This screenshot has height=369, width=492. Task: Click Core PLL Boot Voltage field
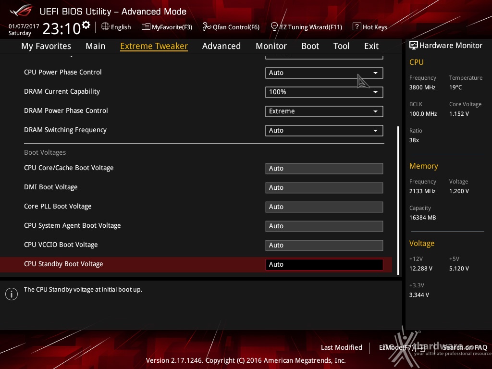324,207
